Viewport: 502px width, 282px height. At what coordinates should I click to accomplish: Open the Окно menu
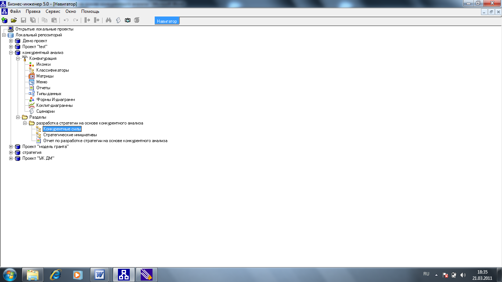click(71, 11)
